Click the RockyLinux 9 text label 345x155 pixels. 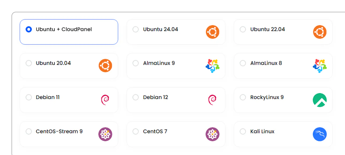click(x=267, y=97)
